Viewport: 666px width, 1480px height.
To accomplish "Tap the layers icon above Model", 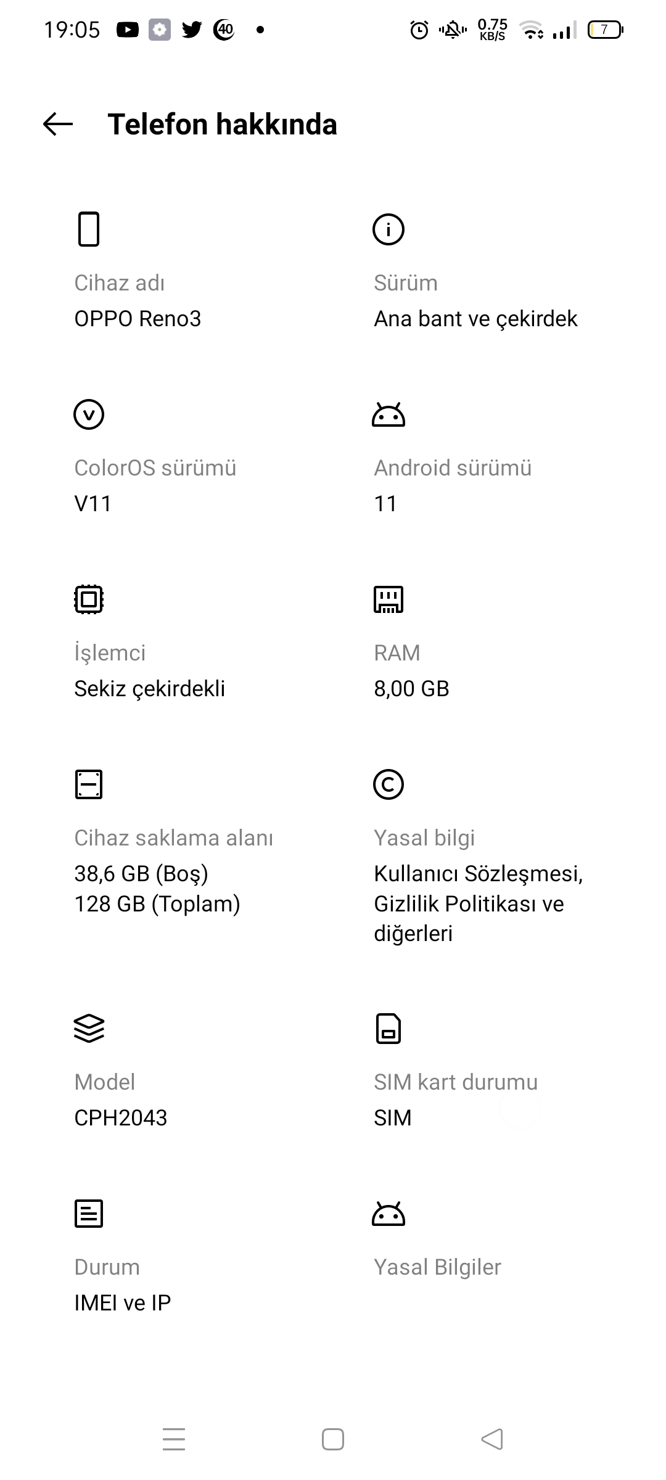I will (x=89, y=1029).
